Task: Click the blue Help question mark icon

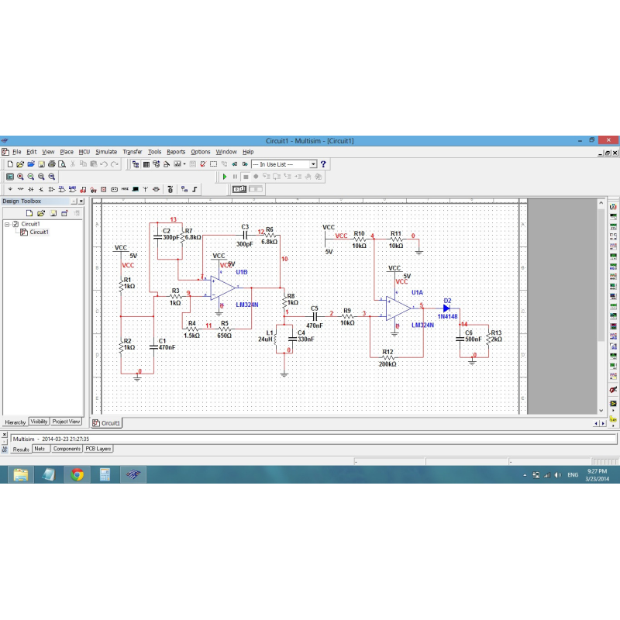Action: [323, 164]
